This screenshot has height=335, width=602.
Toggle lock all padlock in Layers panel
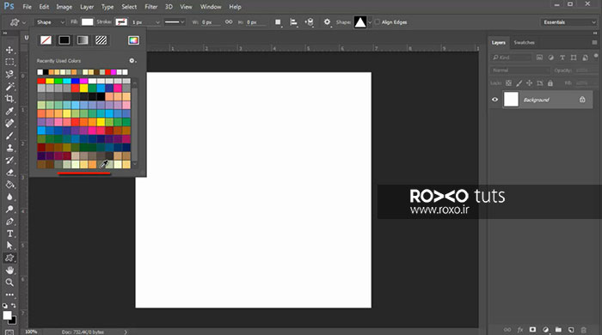[550, 82]
